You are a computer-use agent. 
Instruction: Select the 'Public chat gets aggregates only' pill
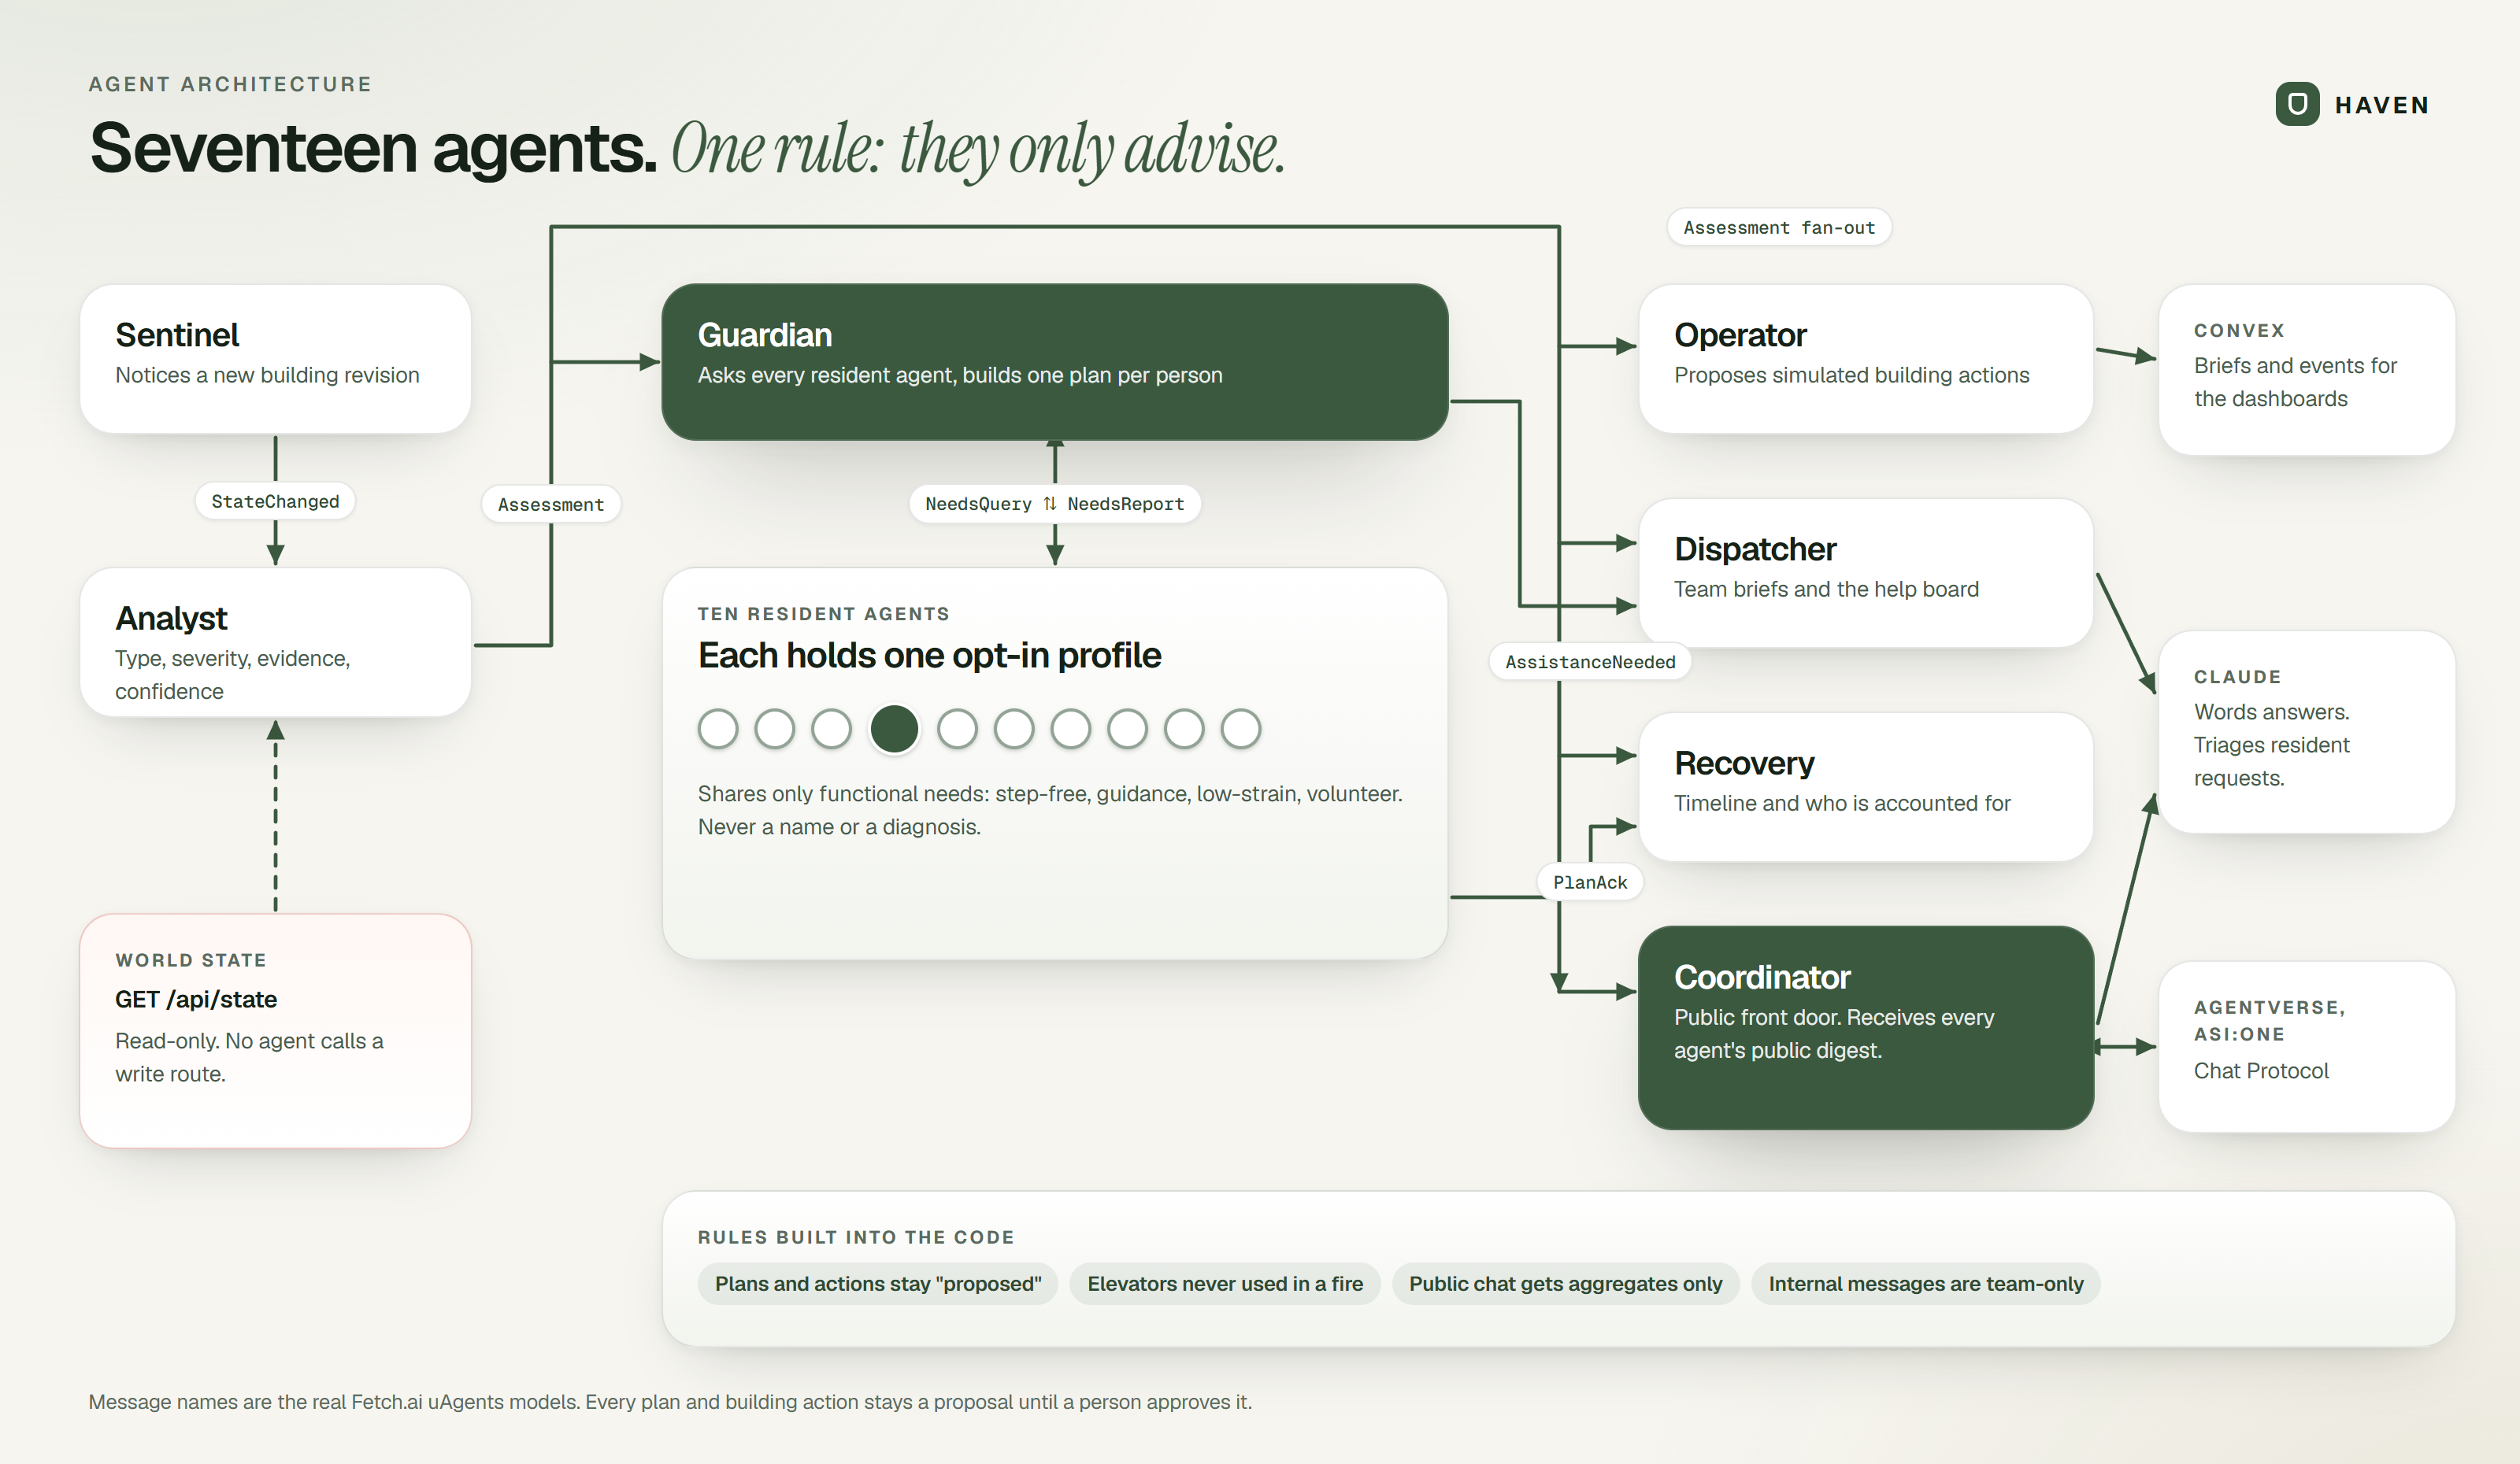(1566, 1284)
